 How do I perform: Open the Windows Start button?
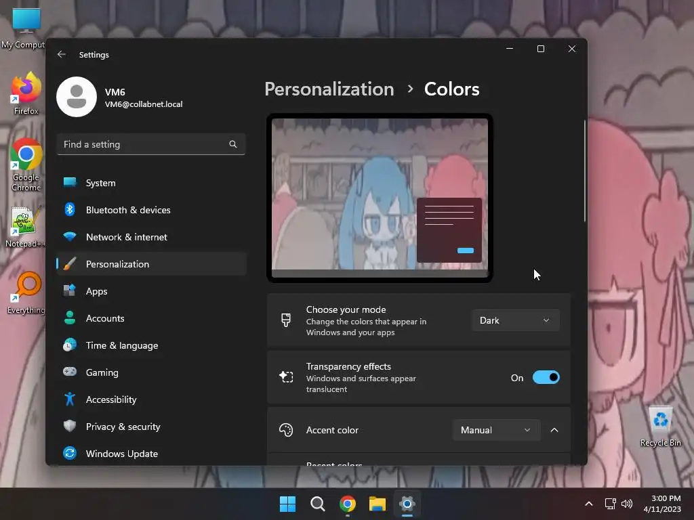287,504
